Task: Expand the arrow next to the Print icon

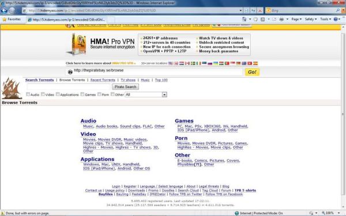Action: [x=287, y=20]
